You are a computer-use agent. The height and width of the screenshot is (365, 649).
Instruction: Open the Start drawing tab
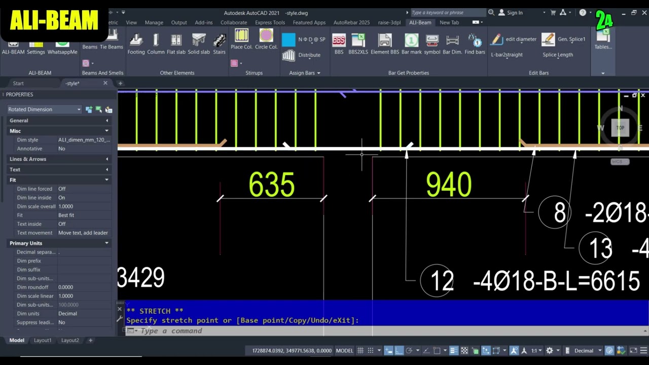[x=18, y=83]
